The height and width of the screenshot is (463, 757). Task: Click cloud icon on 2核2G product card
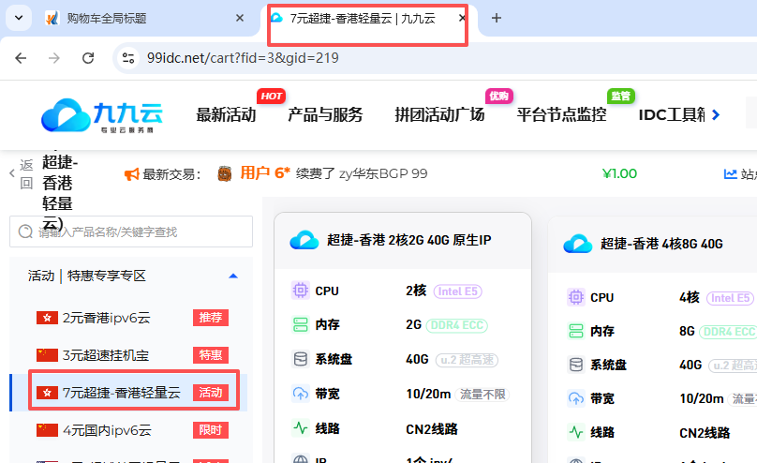304,240
